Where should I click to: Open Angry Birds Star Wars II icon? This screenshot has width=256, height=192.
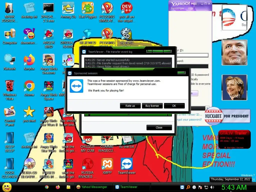pos(48,116)
